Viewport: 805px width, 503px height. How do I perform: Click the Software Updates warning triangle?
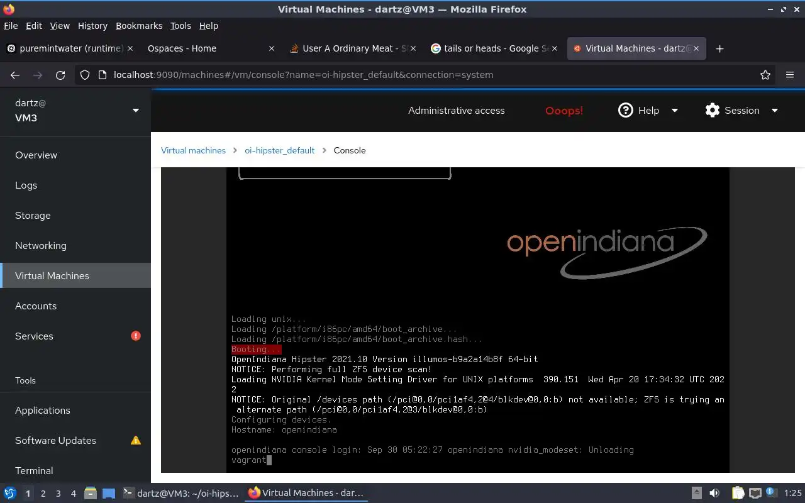coord(136,440)
